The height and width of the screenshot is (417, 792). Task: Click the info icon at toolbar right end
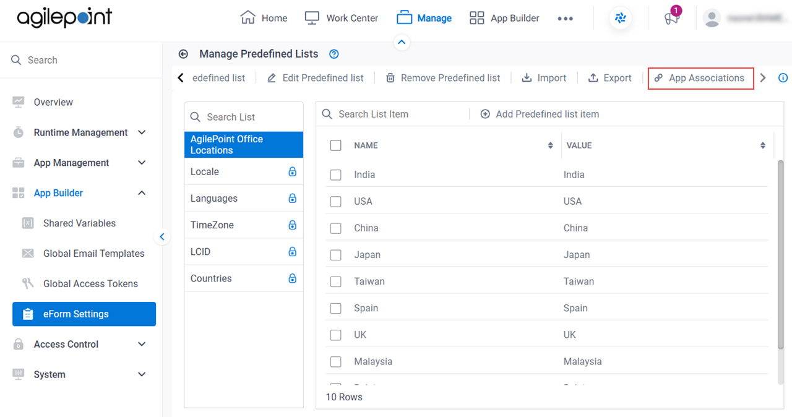783,78
